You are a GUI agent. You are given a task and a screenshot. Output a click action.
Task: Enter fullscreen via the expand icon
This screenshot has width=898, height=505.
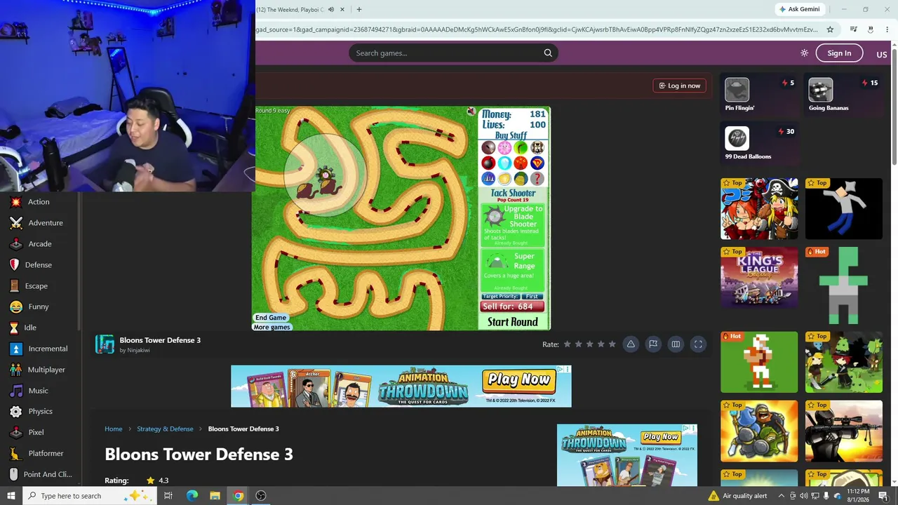[698, 344]
